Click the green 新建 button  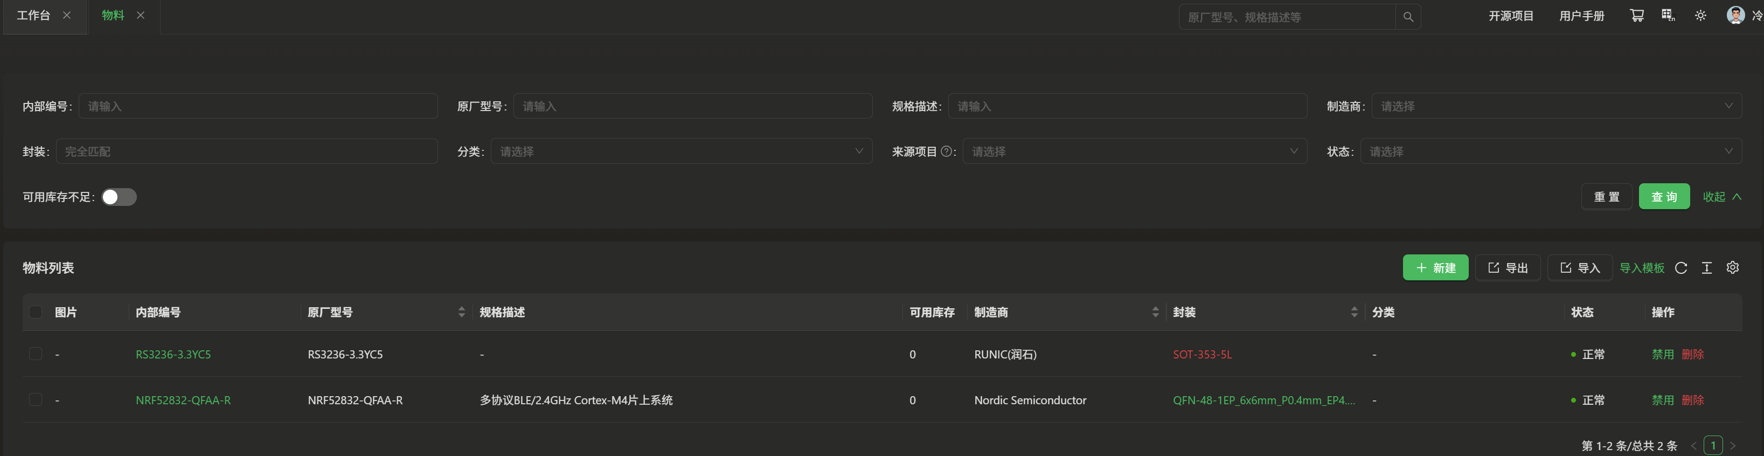[x=1435, y=268]
